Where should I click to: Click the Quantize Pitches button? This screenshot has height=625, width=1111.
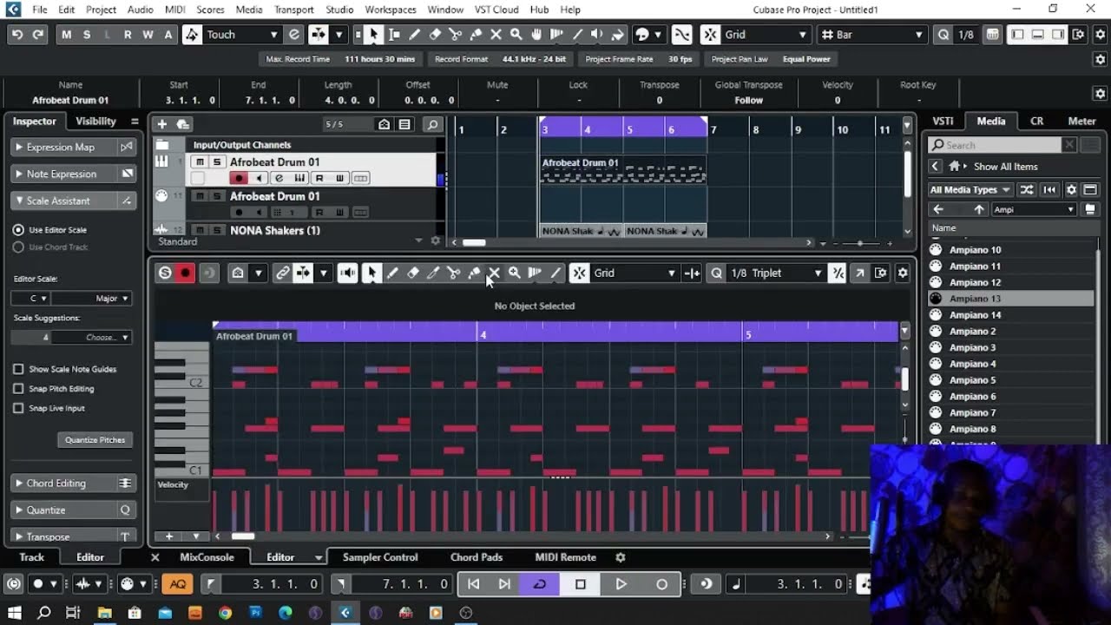(95, 440)
